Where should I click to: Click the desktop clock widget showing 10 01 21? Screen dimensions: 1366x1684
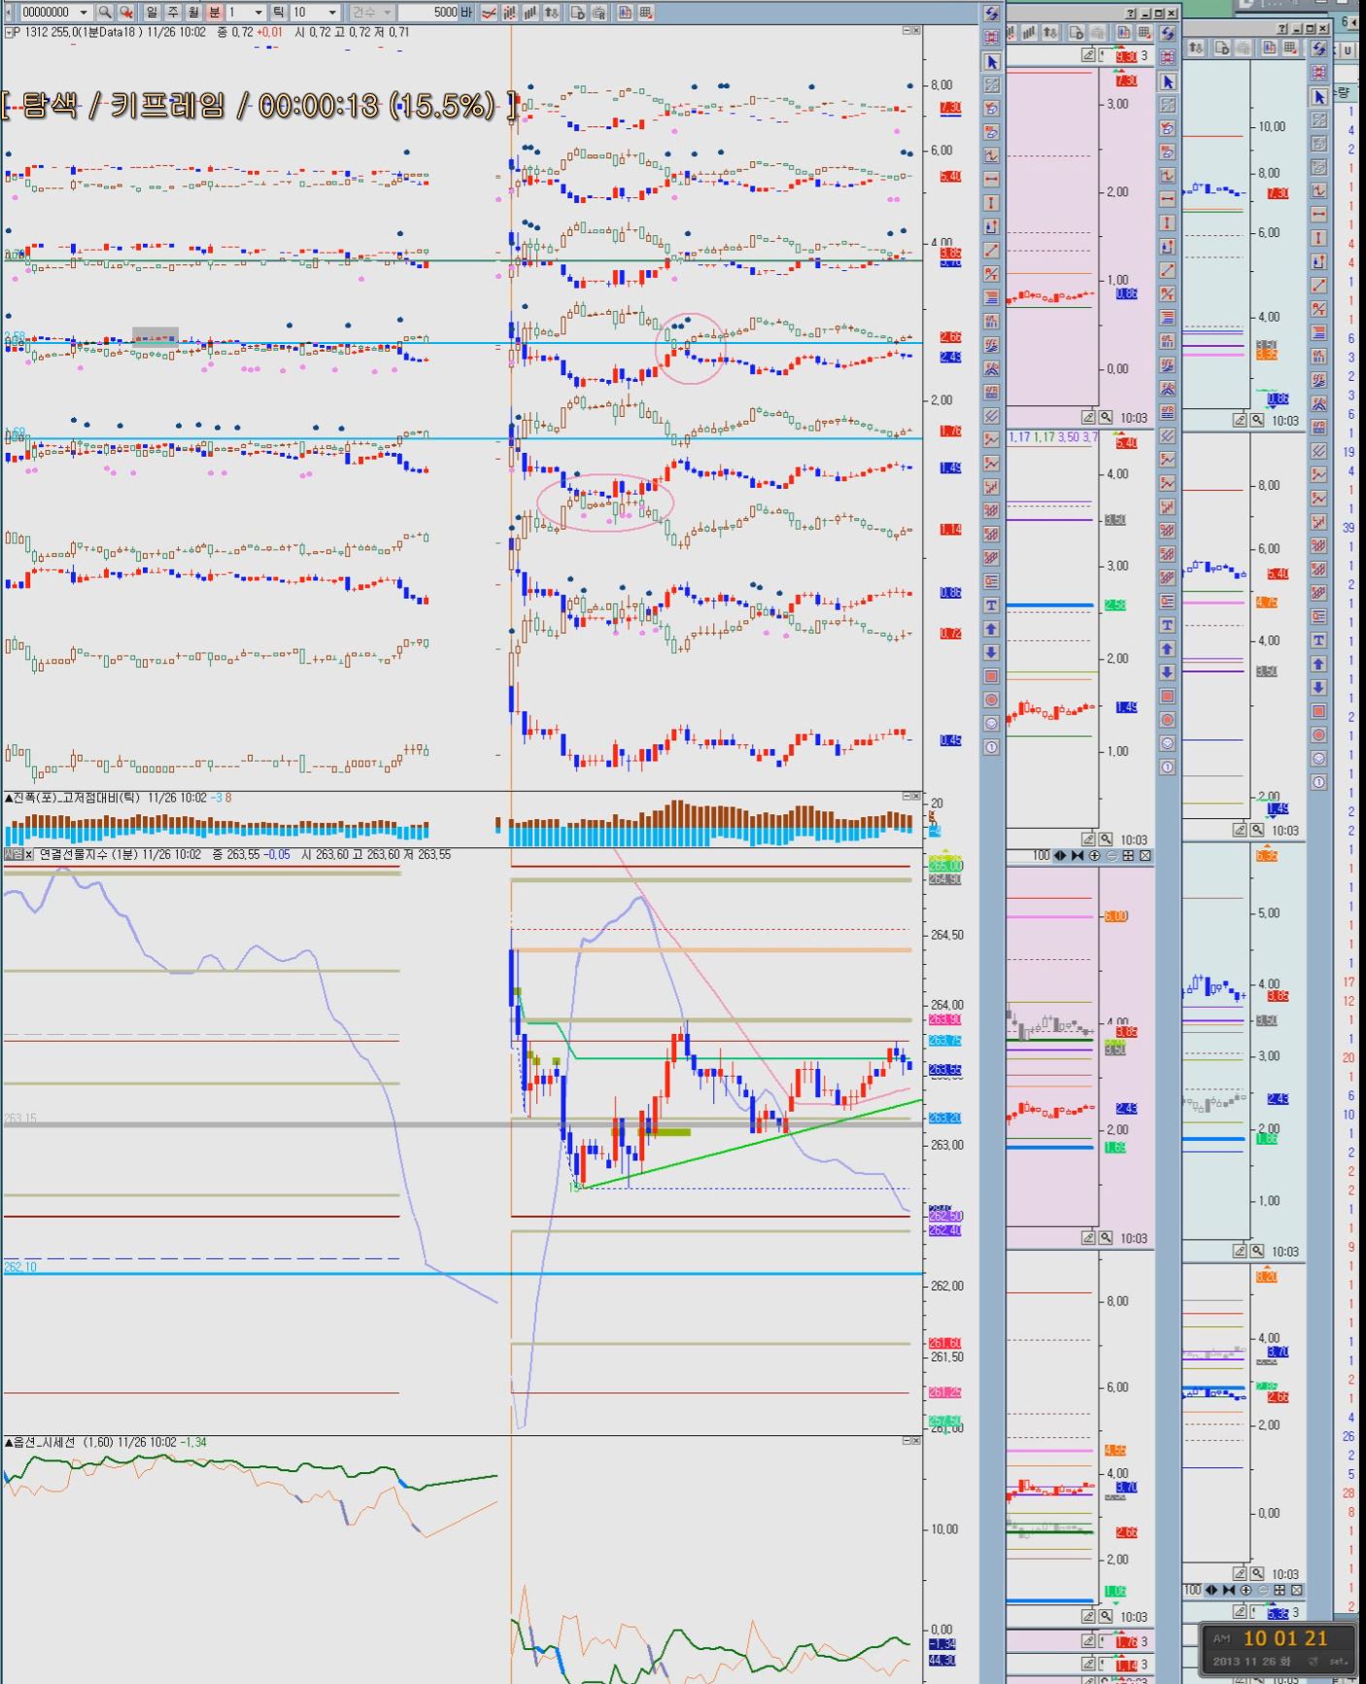(1279, 1648)
